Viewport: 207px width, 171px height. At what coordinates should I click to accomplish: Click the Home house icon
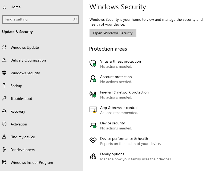click(x=5, y=7)
